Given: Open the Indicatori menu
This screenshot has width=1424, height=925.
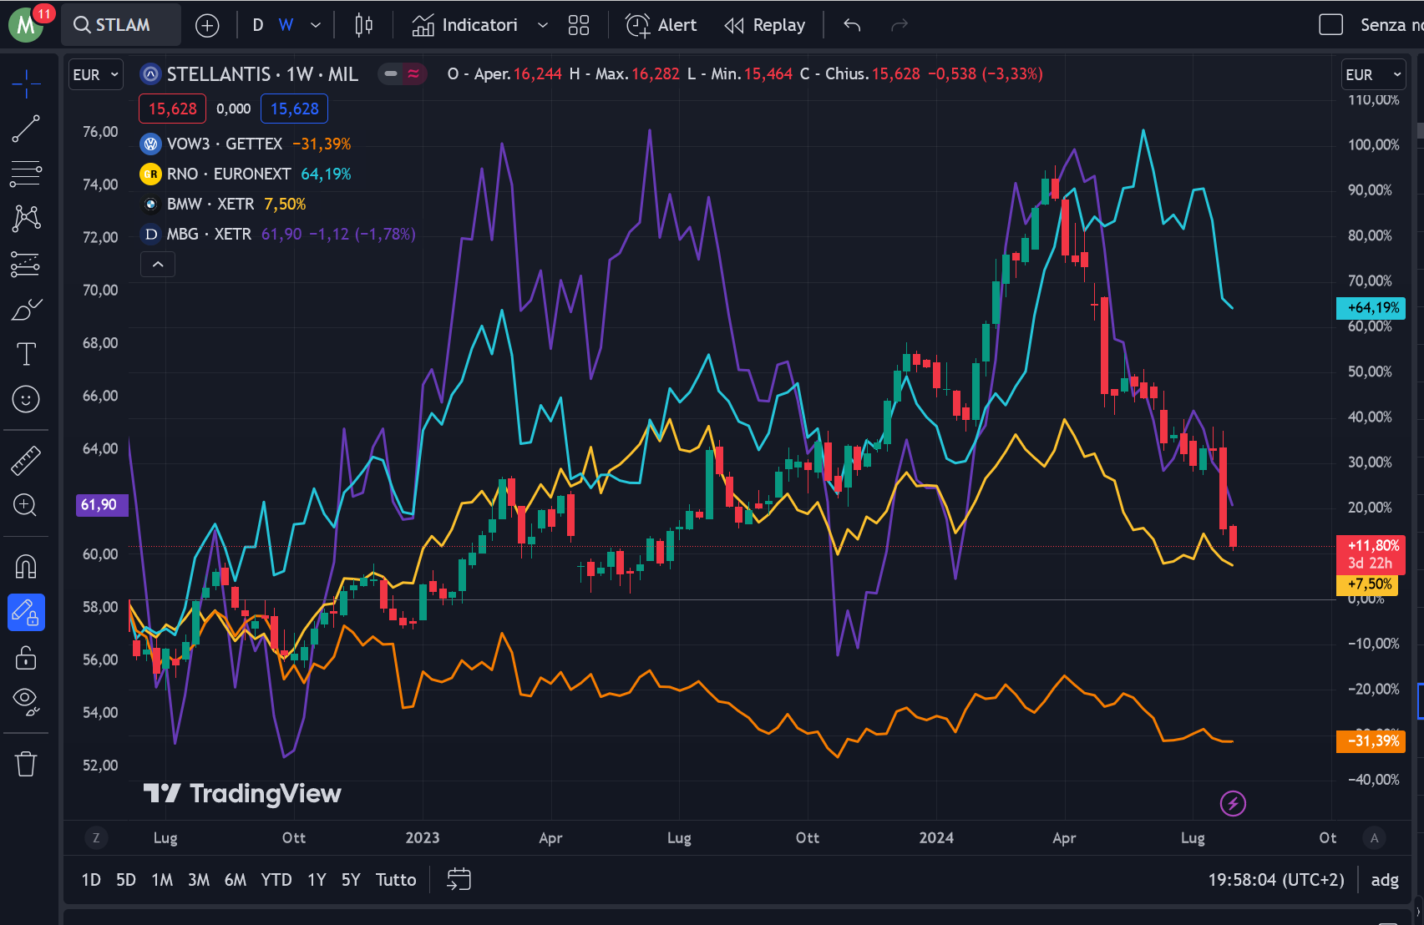Looking at the screenshot, I should 465,25.
